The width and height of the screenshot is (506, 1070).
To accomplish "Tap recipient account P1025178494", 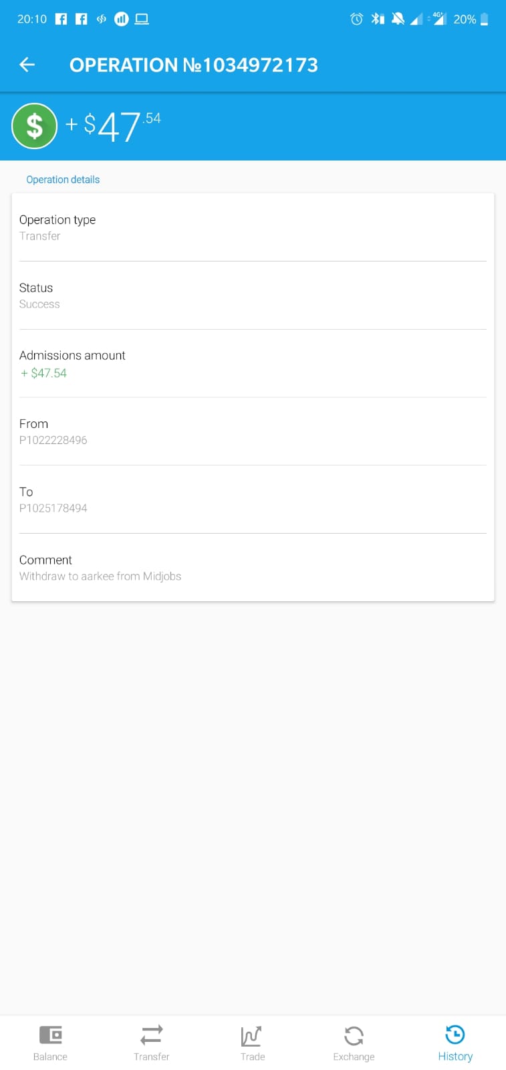I will click(x=53, y=508).
